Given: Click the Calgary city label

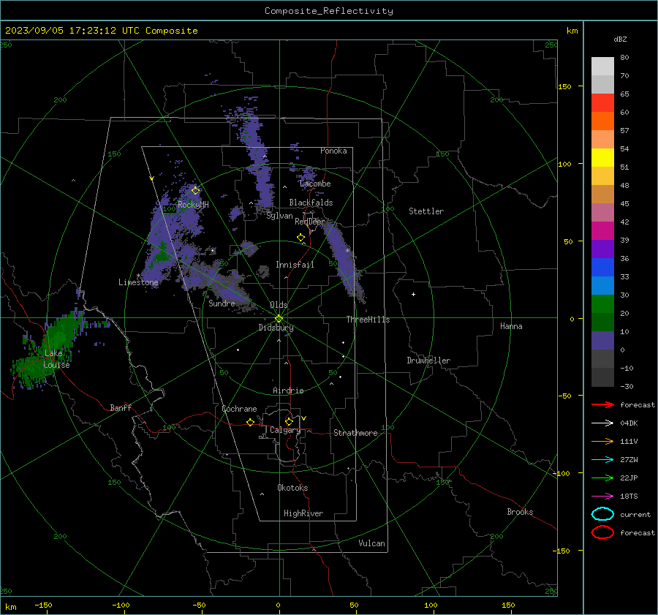Looking at the screenshot, I should tap(285, 430).
